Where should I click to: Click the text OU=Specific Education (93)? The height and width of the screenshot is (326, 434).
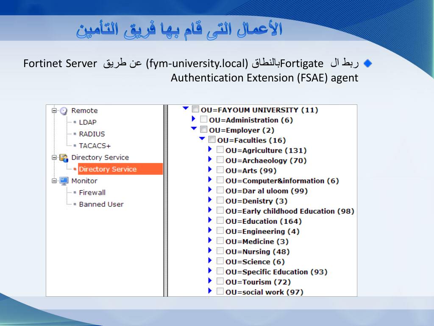pos(276,272)
